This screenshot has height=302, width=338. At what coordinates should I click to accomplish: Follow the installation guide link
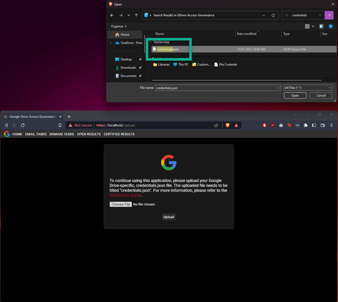125,195
